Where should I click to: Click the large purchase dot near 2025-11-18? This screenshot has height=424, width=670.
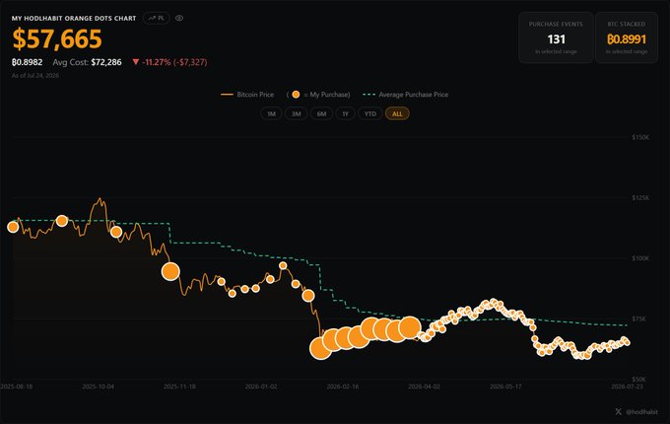point(170,271)
